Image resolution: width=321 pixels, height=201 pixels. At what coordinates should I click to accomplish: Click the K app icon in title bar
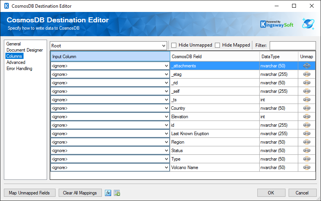7,6
